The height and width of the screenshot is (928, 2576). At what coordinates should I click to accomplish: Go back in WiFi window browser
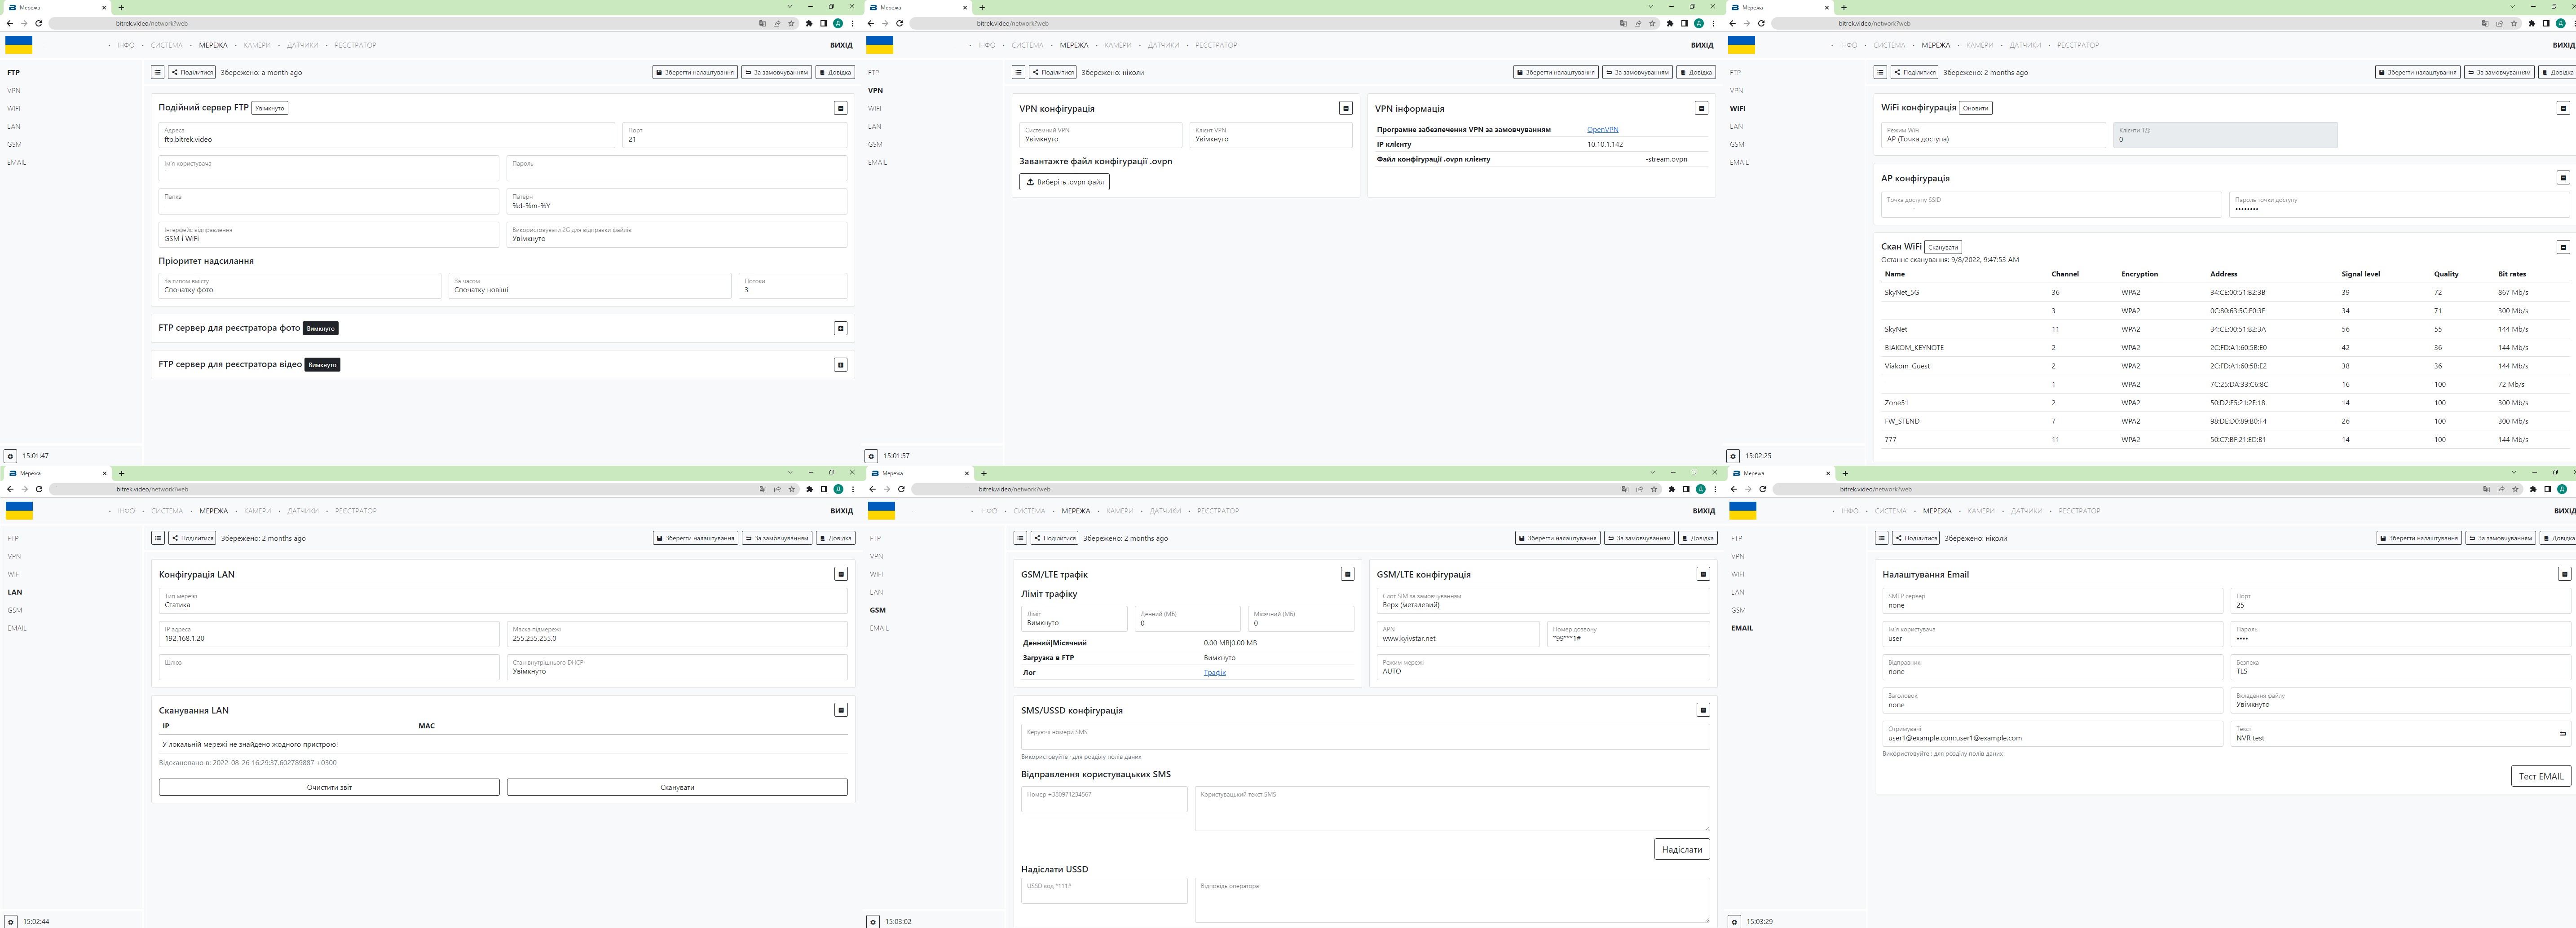(x=1733, y=23)
